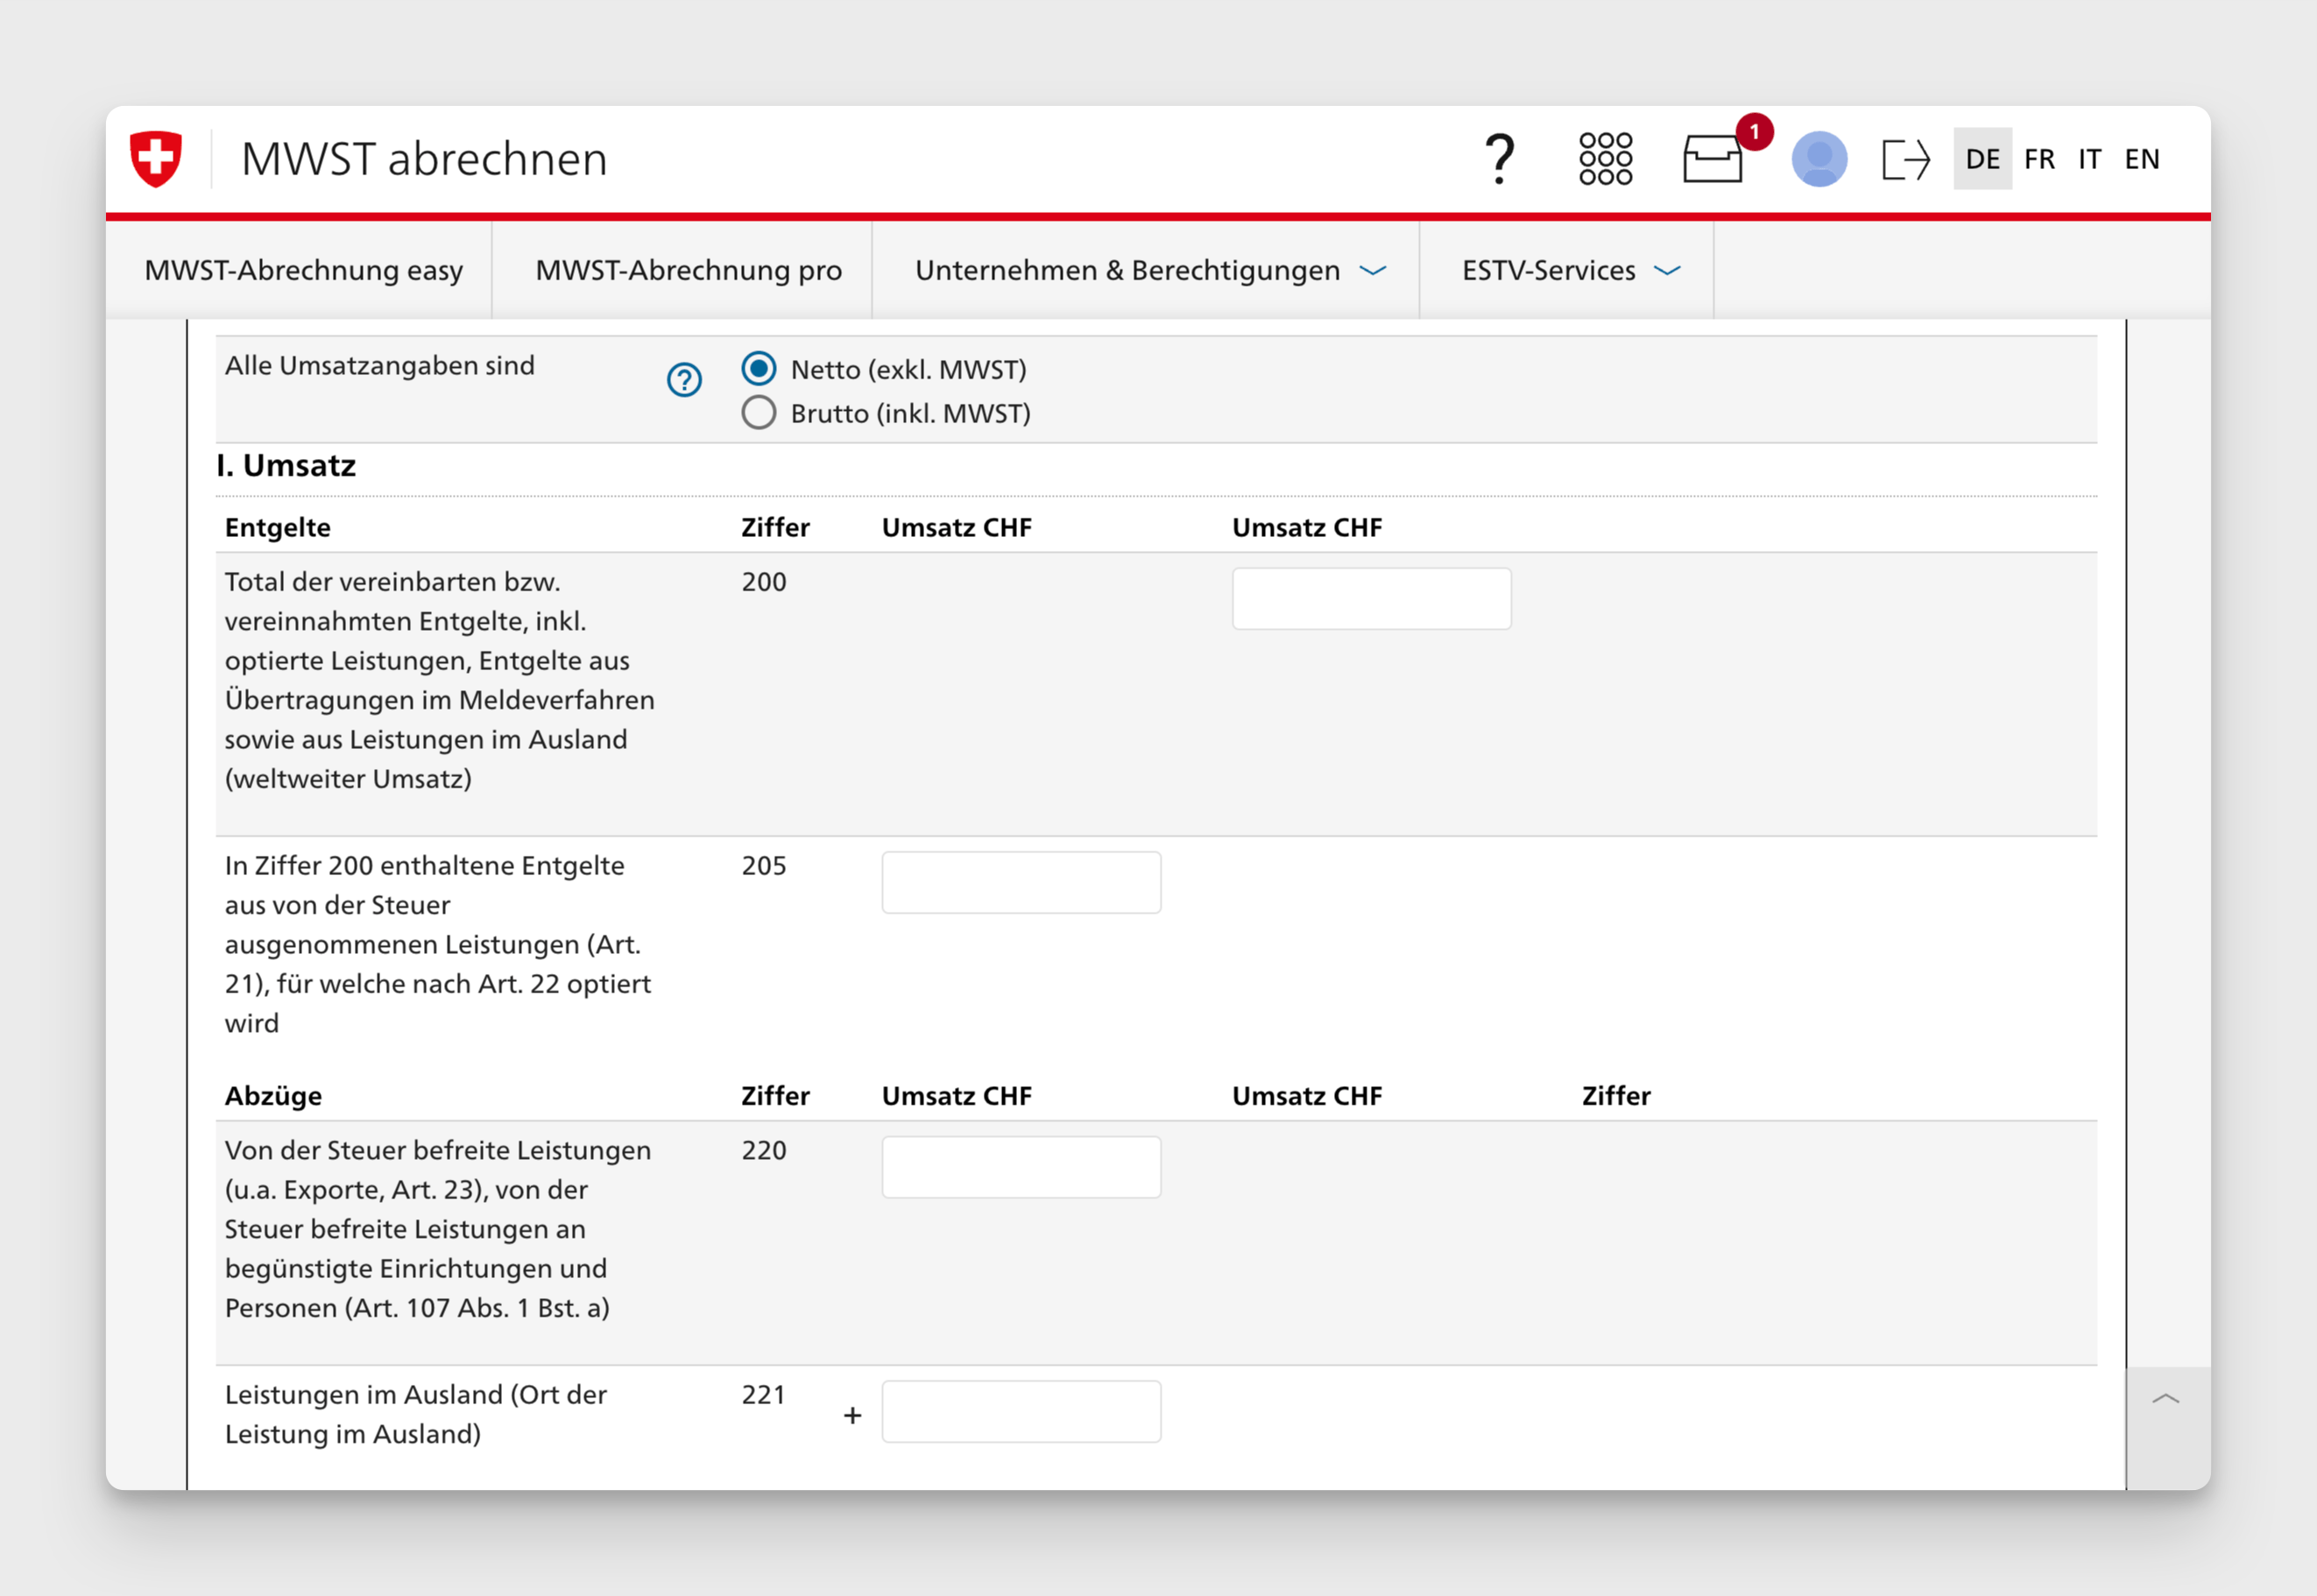Image resolution: width=2317 pixels, height=1596 pixels.
Task: Focus the Ziffer 200 Umsatz field
Action: click(x=1371, y=599)
